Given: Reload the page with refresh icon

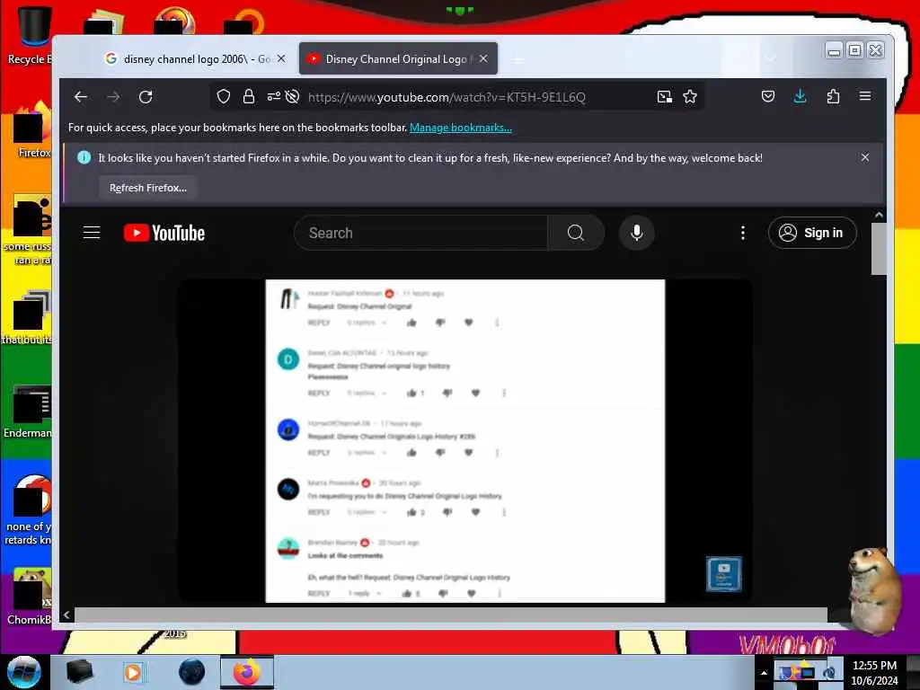Looking at the screenshot, I should [x=146, y=97].
